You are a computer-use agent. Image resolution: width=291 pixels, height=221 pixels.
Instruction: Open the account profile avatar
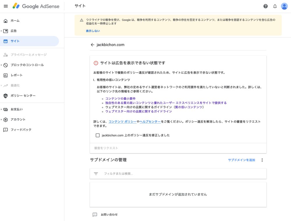(284, 6)
